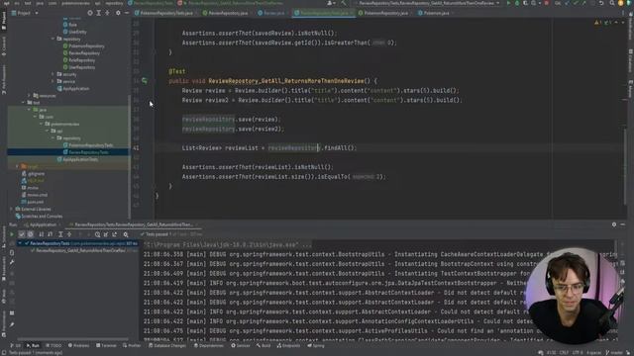Open Project panel options gear
Image resolution: width=634 pixels, height=356 pixels.
(x=118, y=13)
